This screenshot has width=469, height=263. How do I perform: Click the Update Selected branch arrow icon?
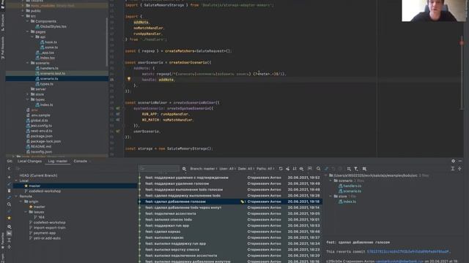[9, 184]
